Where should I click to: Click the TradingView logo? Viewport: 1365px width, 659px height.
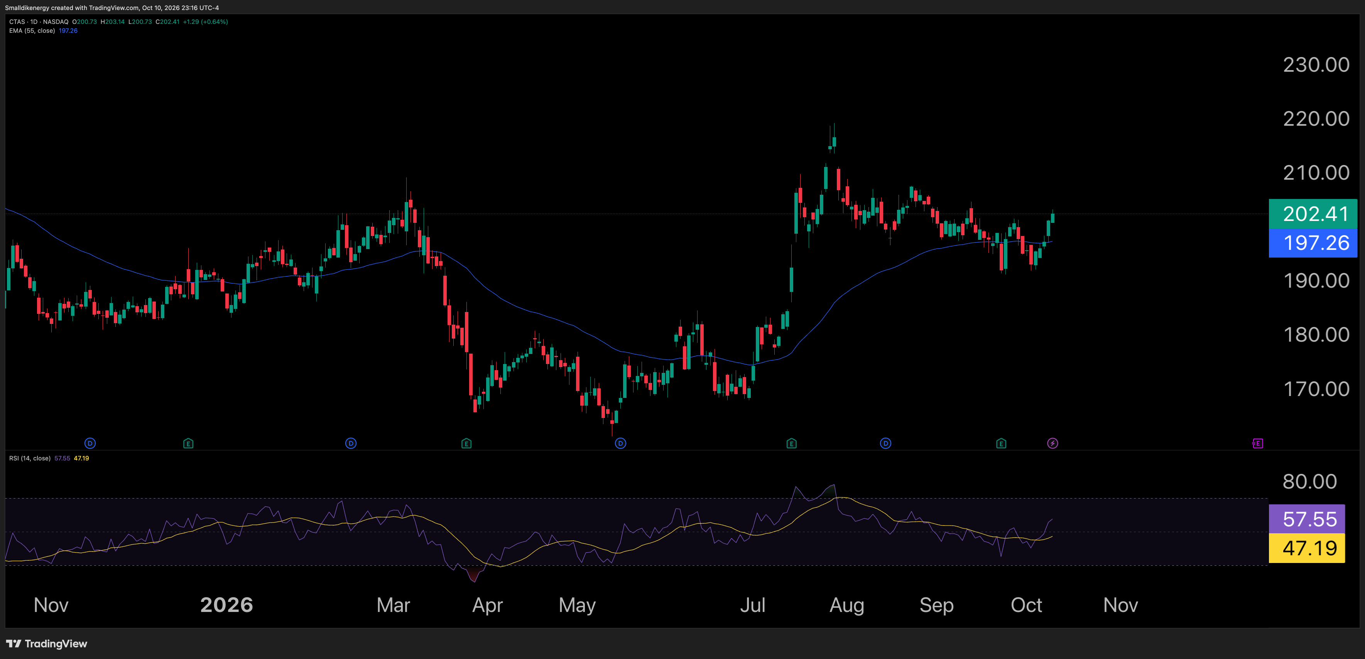(x=47, y=644)
